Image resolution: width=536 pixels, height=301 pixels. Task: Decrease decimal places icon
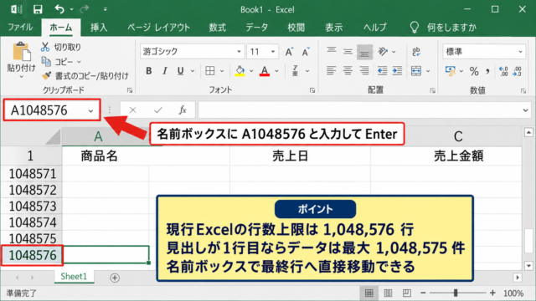click(518, 71)
